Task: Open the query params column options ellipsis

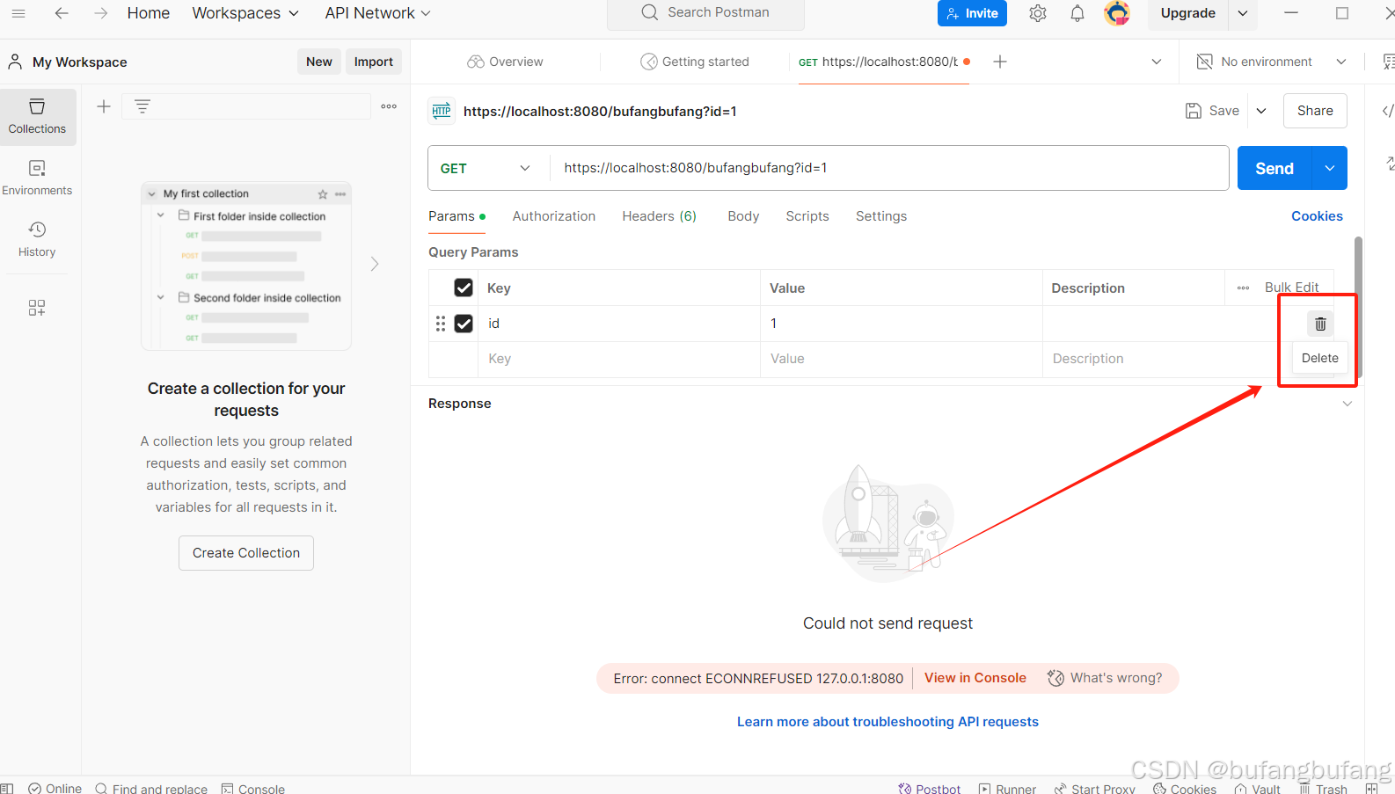Action: [x=1243, y=288]
